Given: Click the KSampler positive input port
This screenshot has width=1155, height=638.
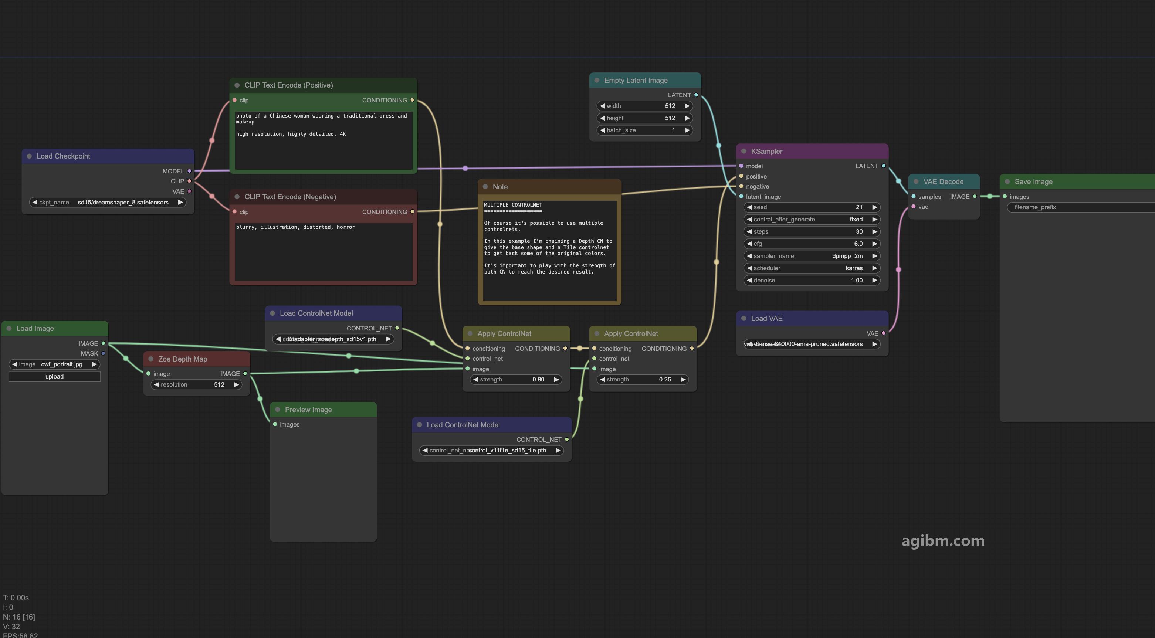Looking at the screenshot, I should (741, 176).
